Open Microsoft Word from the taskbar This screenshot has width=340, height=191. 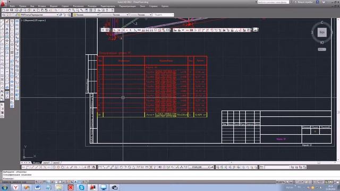[38, 187]
